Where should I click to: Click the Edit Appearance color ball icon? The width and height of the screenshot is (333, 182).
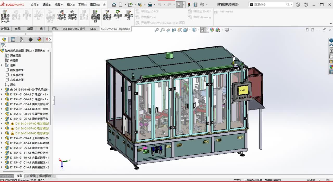[x=212, y=30]
